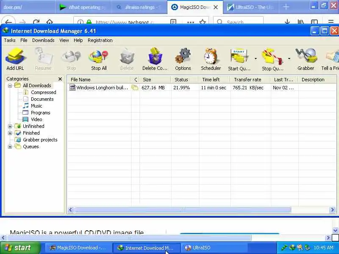
Task: Open Stop Queue dropdown arrow
Action: (x=289, y=59)
